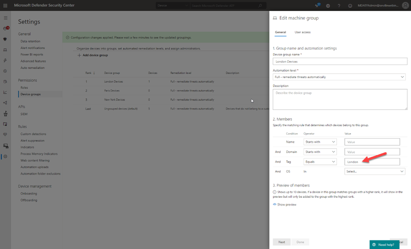Toggle the Show preview eye icon
The height and width of the screenshot is (249, 411).
[274, 204]
